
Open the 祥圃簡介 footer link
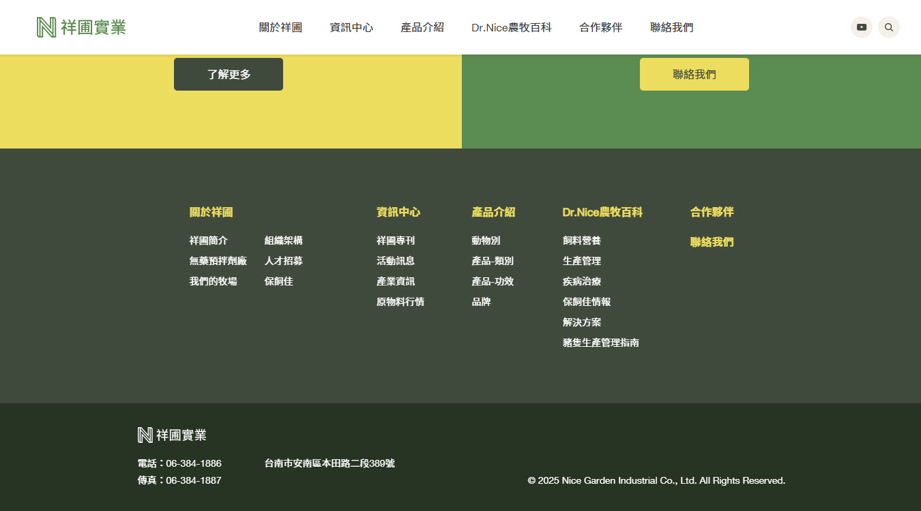click(209, 241)
